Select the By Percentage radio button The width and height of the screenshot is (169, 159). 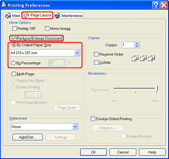pos(13,63)
